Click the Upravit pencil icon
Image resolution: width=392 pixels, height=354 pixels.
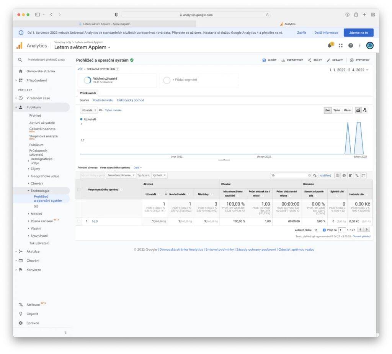[328, 60]
